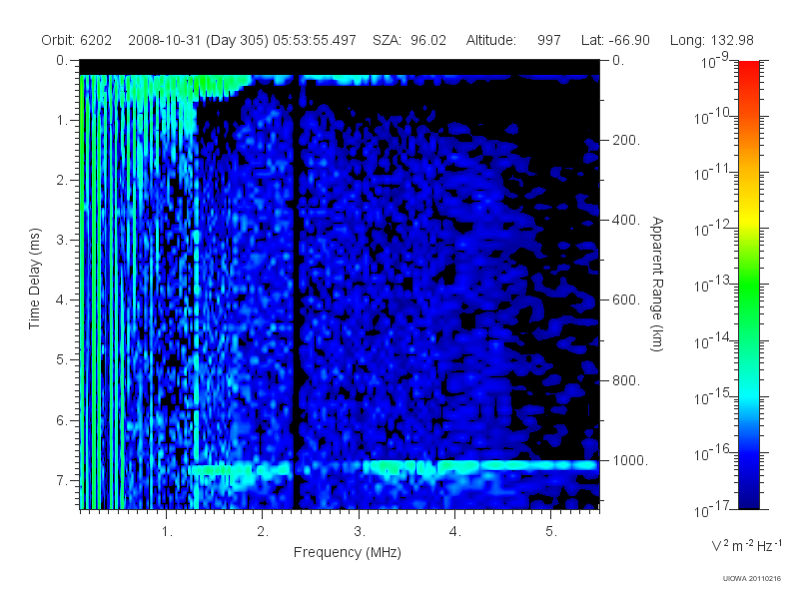Viewport: 799px width, 599px height.
Task: Click the '4.' tick on time delay axis
Action: tap(62, 300)
